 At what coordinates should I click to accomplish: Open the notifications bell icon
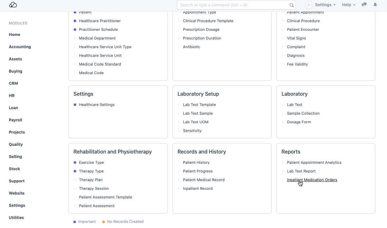(x=375, y=5)
